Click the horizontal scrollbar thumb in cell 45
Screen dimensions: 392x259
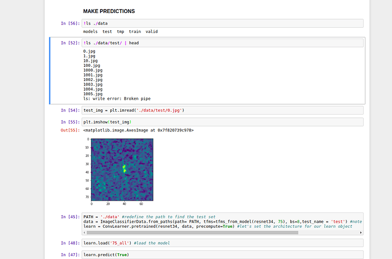(x=192, y=232)
